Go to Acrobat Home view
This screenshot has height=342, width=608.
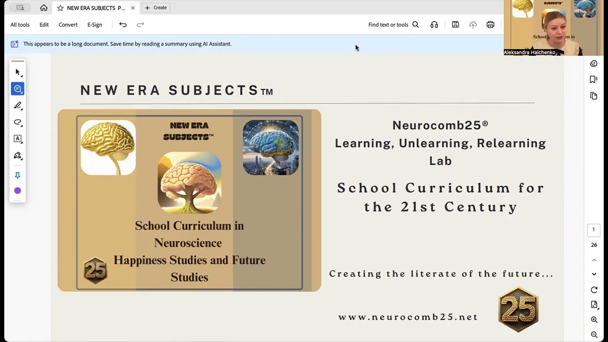[x=44, y=8]
